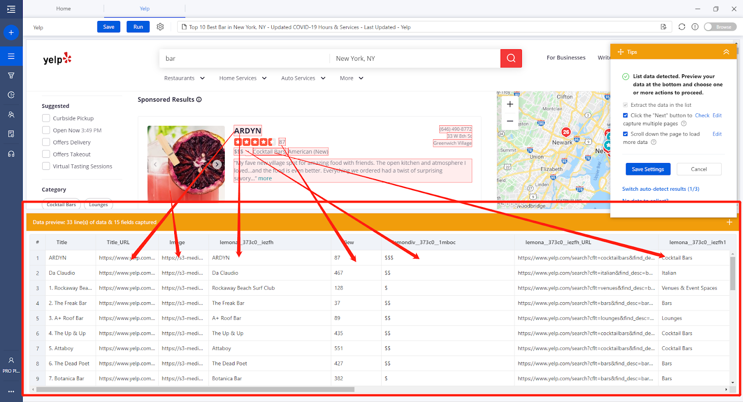
Task: Click the Cocktail Bars category chip
Action: click(61, 204)
